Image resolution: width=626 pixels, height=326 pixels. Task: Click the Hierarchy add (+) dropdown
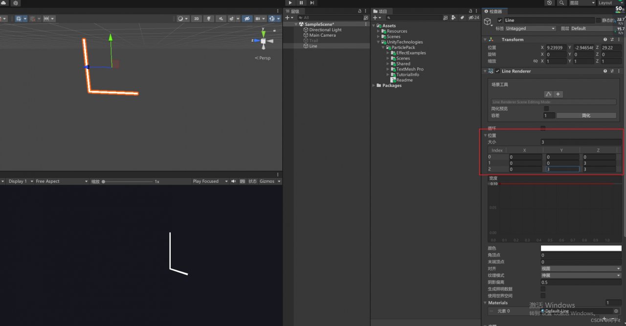(x=289, y=18)
